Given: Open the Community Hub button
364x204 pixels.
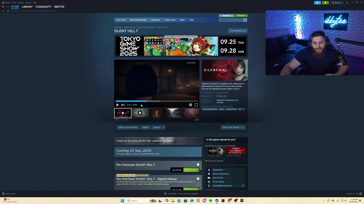Looking at the screenshot, I should pyautogui.click(x=238, y=31).
